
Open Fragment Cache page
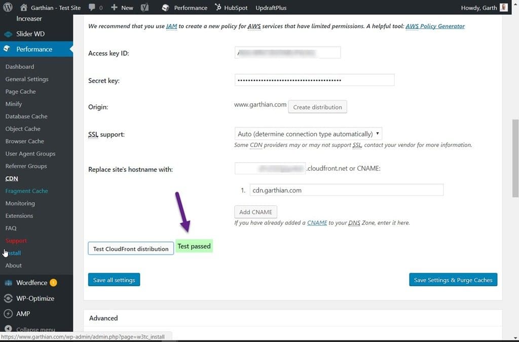[x=26, y=191]
